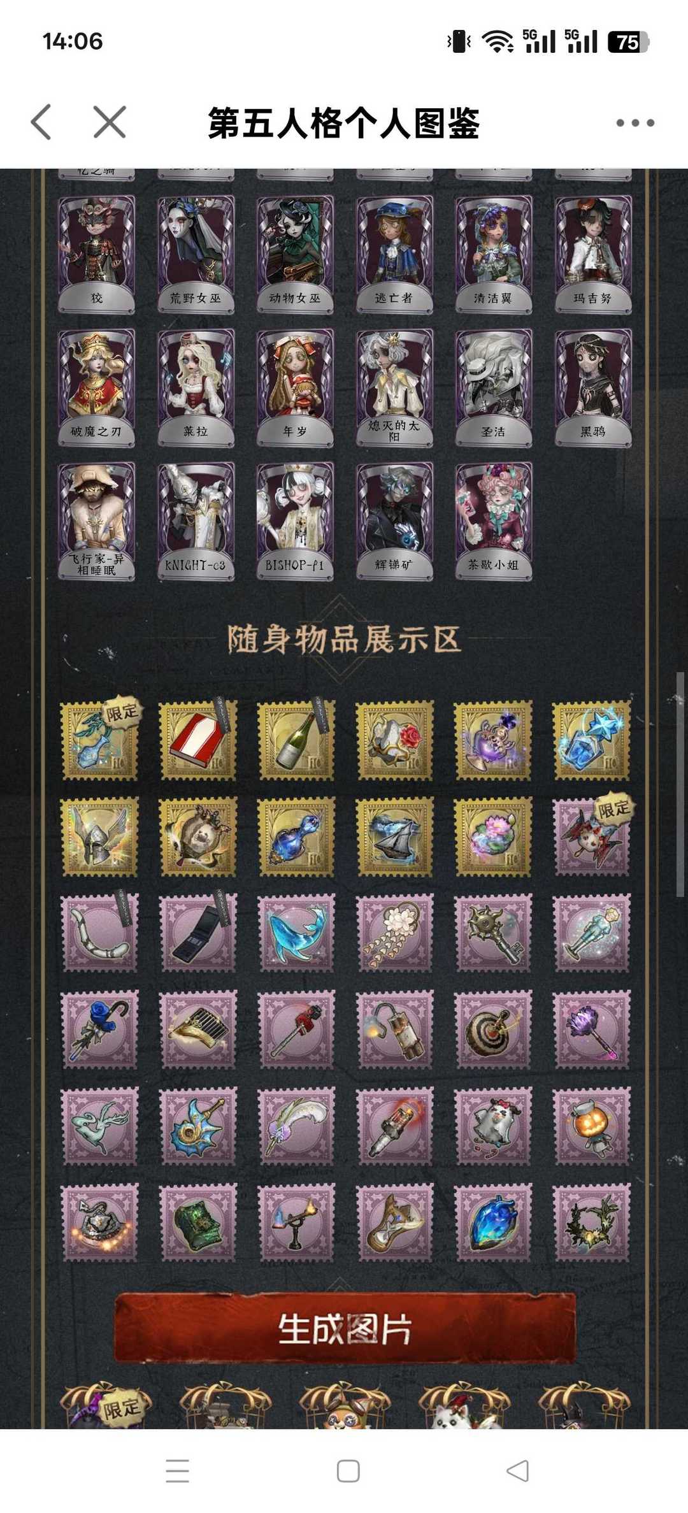
Task: Tap the winged helmet accessory stamp
Action: click(x=99, y=836)
